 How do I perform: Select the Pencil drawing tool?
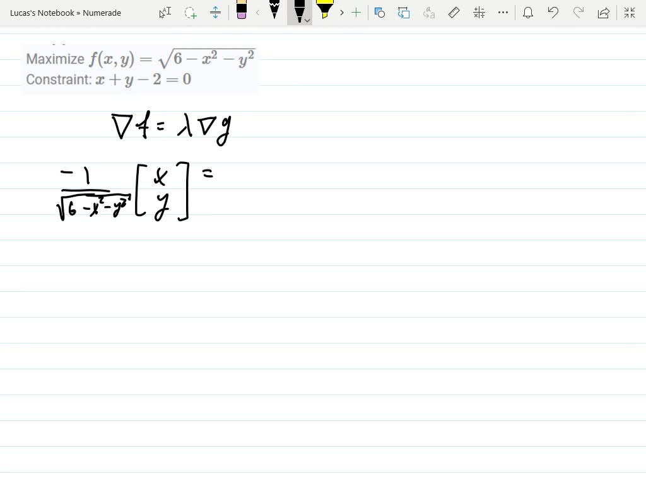pyautogui.click(x=274, y=13)
